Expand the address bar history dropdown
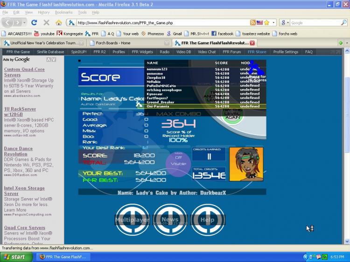Image resolution: width=350 pixels, height=262 pixels. click(x=273, y=22)
